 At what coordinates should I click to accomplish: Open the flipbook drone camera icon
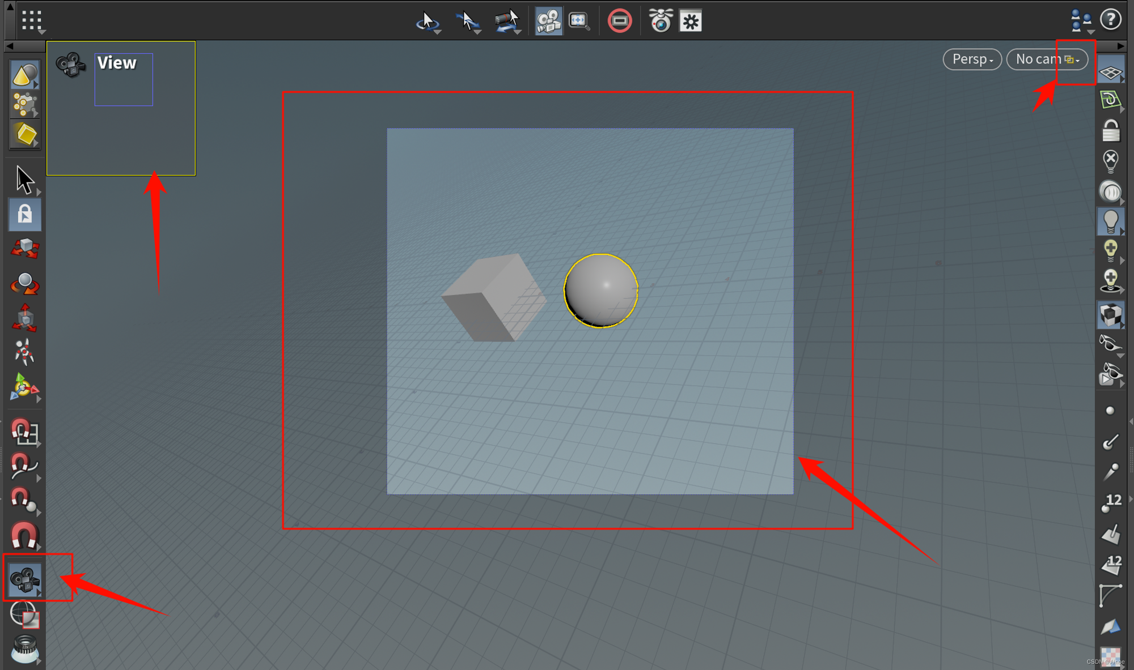point(661,21)
